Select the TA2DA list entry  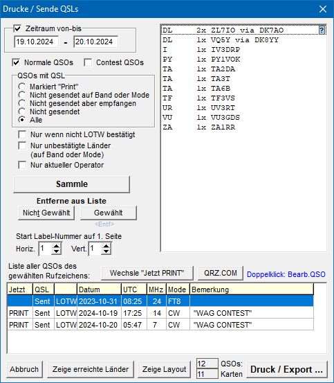coord(243,69)
